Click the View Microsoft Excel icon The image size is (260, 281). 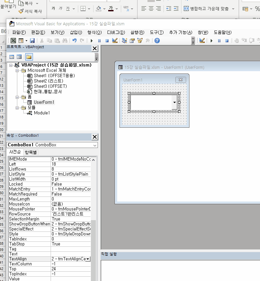coord(13,41)
